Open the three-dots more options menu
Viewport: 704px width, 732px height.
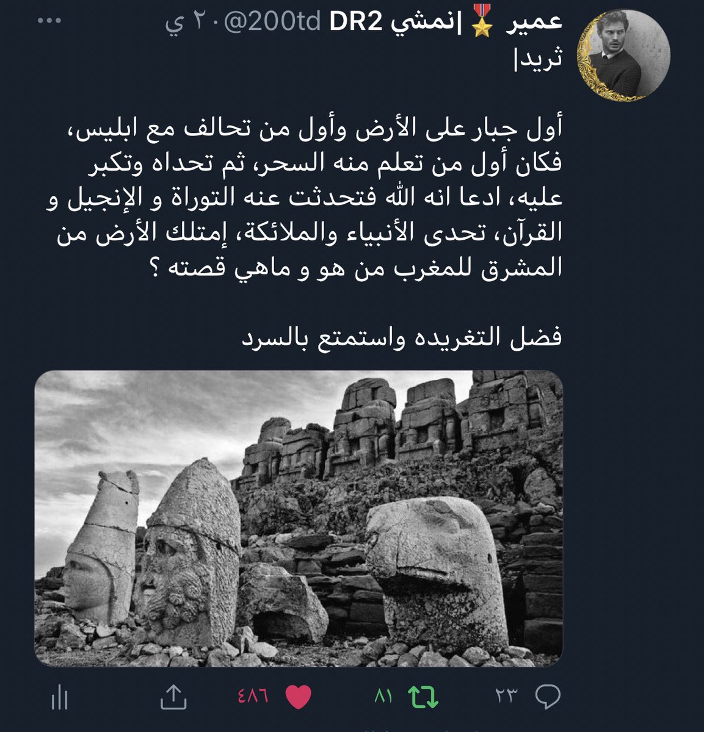point(51,21)
